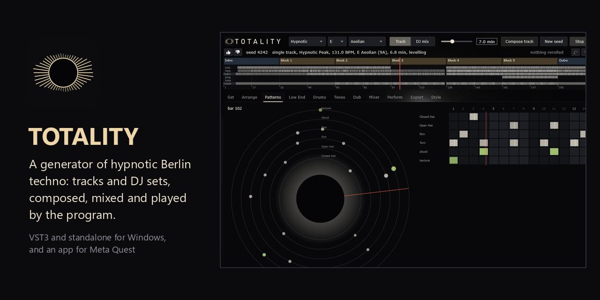Select the Patterns tab
The width and height of the screenshot is (600, 300).
coord(273,97)
